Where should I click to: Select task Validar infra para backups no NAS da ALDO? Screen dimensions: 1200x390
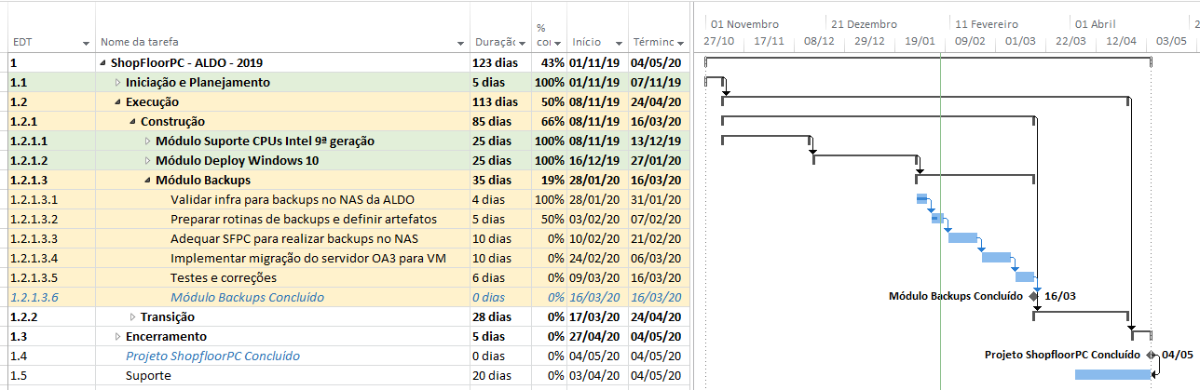[293, 199]
